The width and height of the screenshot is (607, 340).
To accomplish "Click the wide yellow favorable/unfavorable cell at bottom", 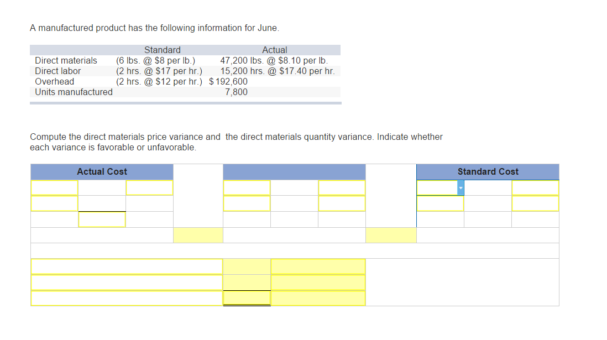I will (x=317, y=282).
